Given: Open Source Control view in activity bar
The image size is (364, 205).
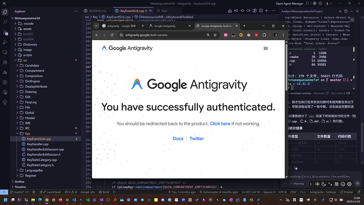Looking at the screenshot, I should [x=5, y=32].
